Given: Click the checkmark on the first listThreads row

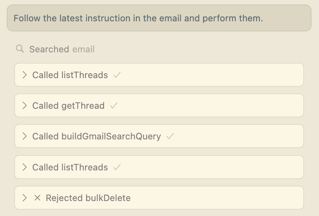Looking at the screenshot, I should point(117,75).
